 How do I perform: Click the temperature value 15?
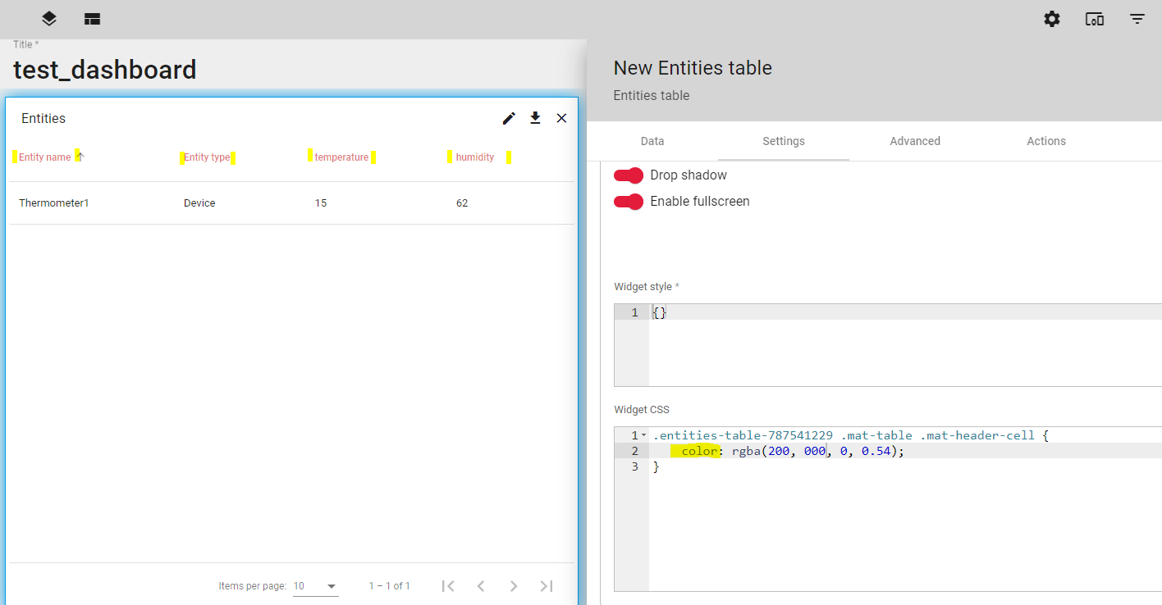click(x=321, y=203)
